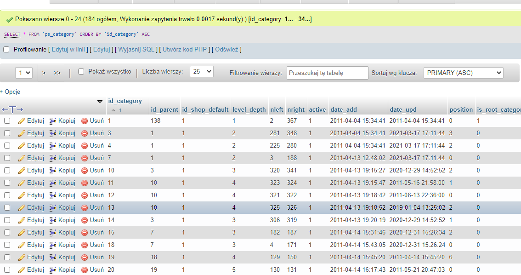Sort by the level_depth column header
This screenshot has width=521, height=275.
249,110
